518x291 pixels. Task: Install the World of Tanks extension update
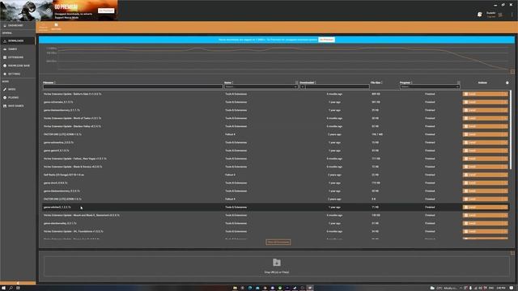point(483,118)
